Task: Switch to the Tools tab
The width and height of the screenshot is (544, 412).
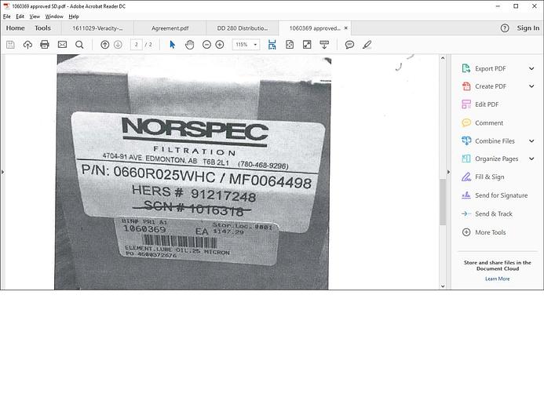Action: point(42,28)
